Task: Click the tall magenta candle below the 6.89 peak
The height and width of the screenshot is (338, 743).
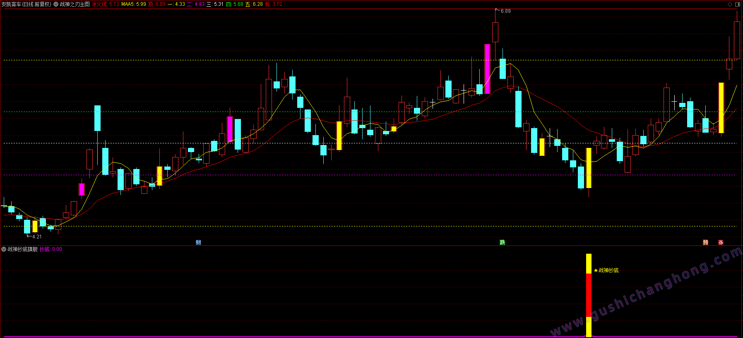Action: (488, 69)
